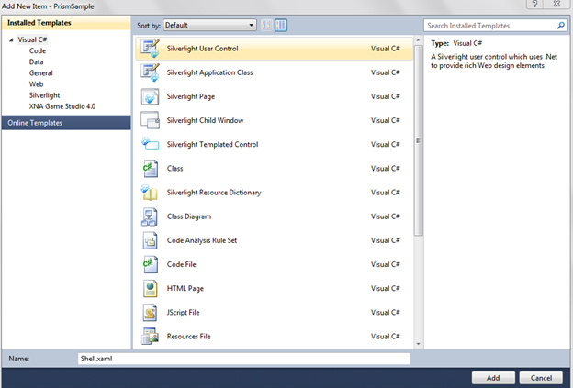Click the scroll up arrow of template list
573x388 pixels.
[x=419, y=39]
